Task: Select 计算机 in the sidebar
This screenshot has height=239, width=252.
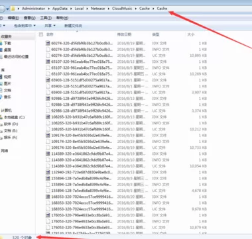Action: 6,111
